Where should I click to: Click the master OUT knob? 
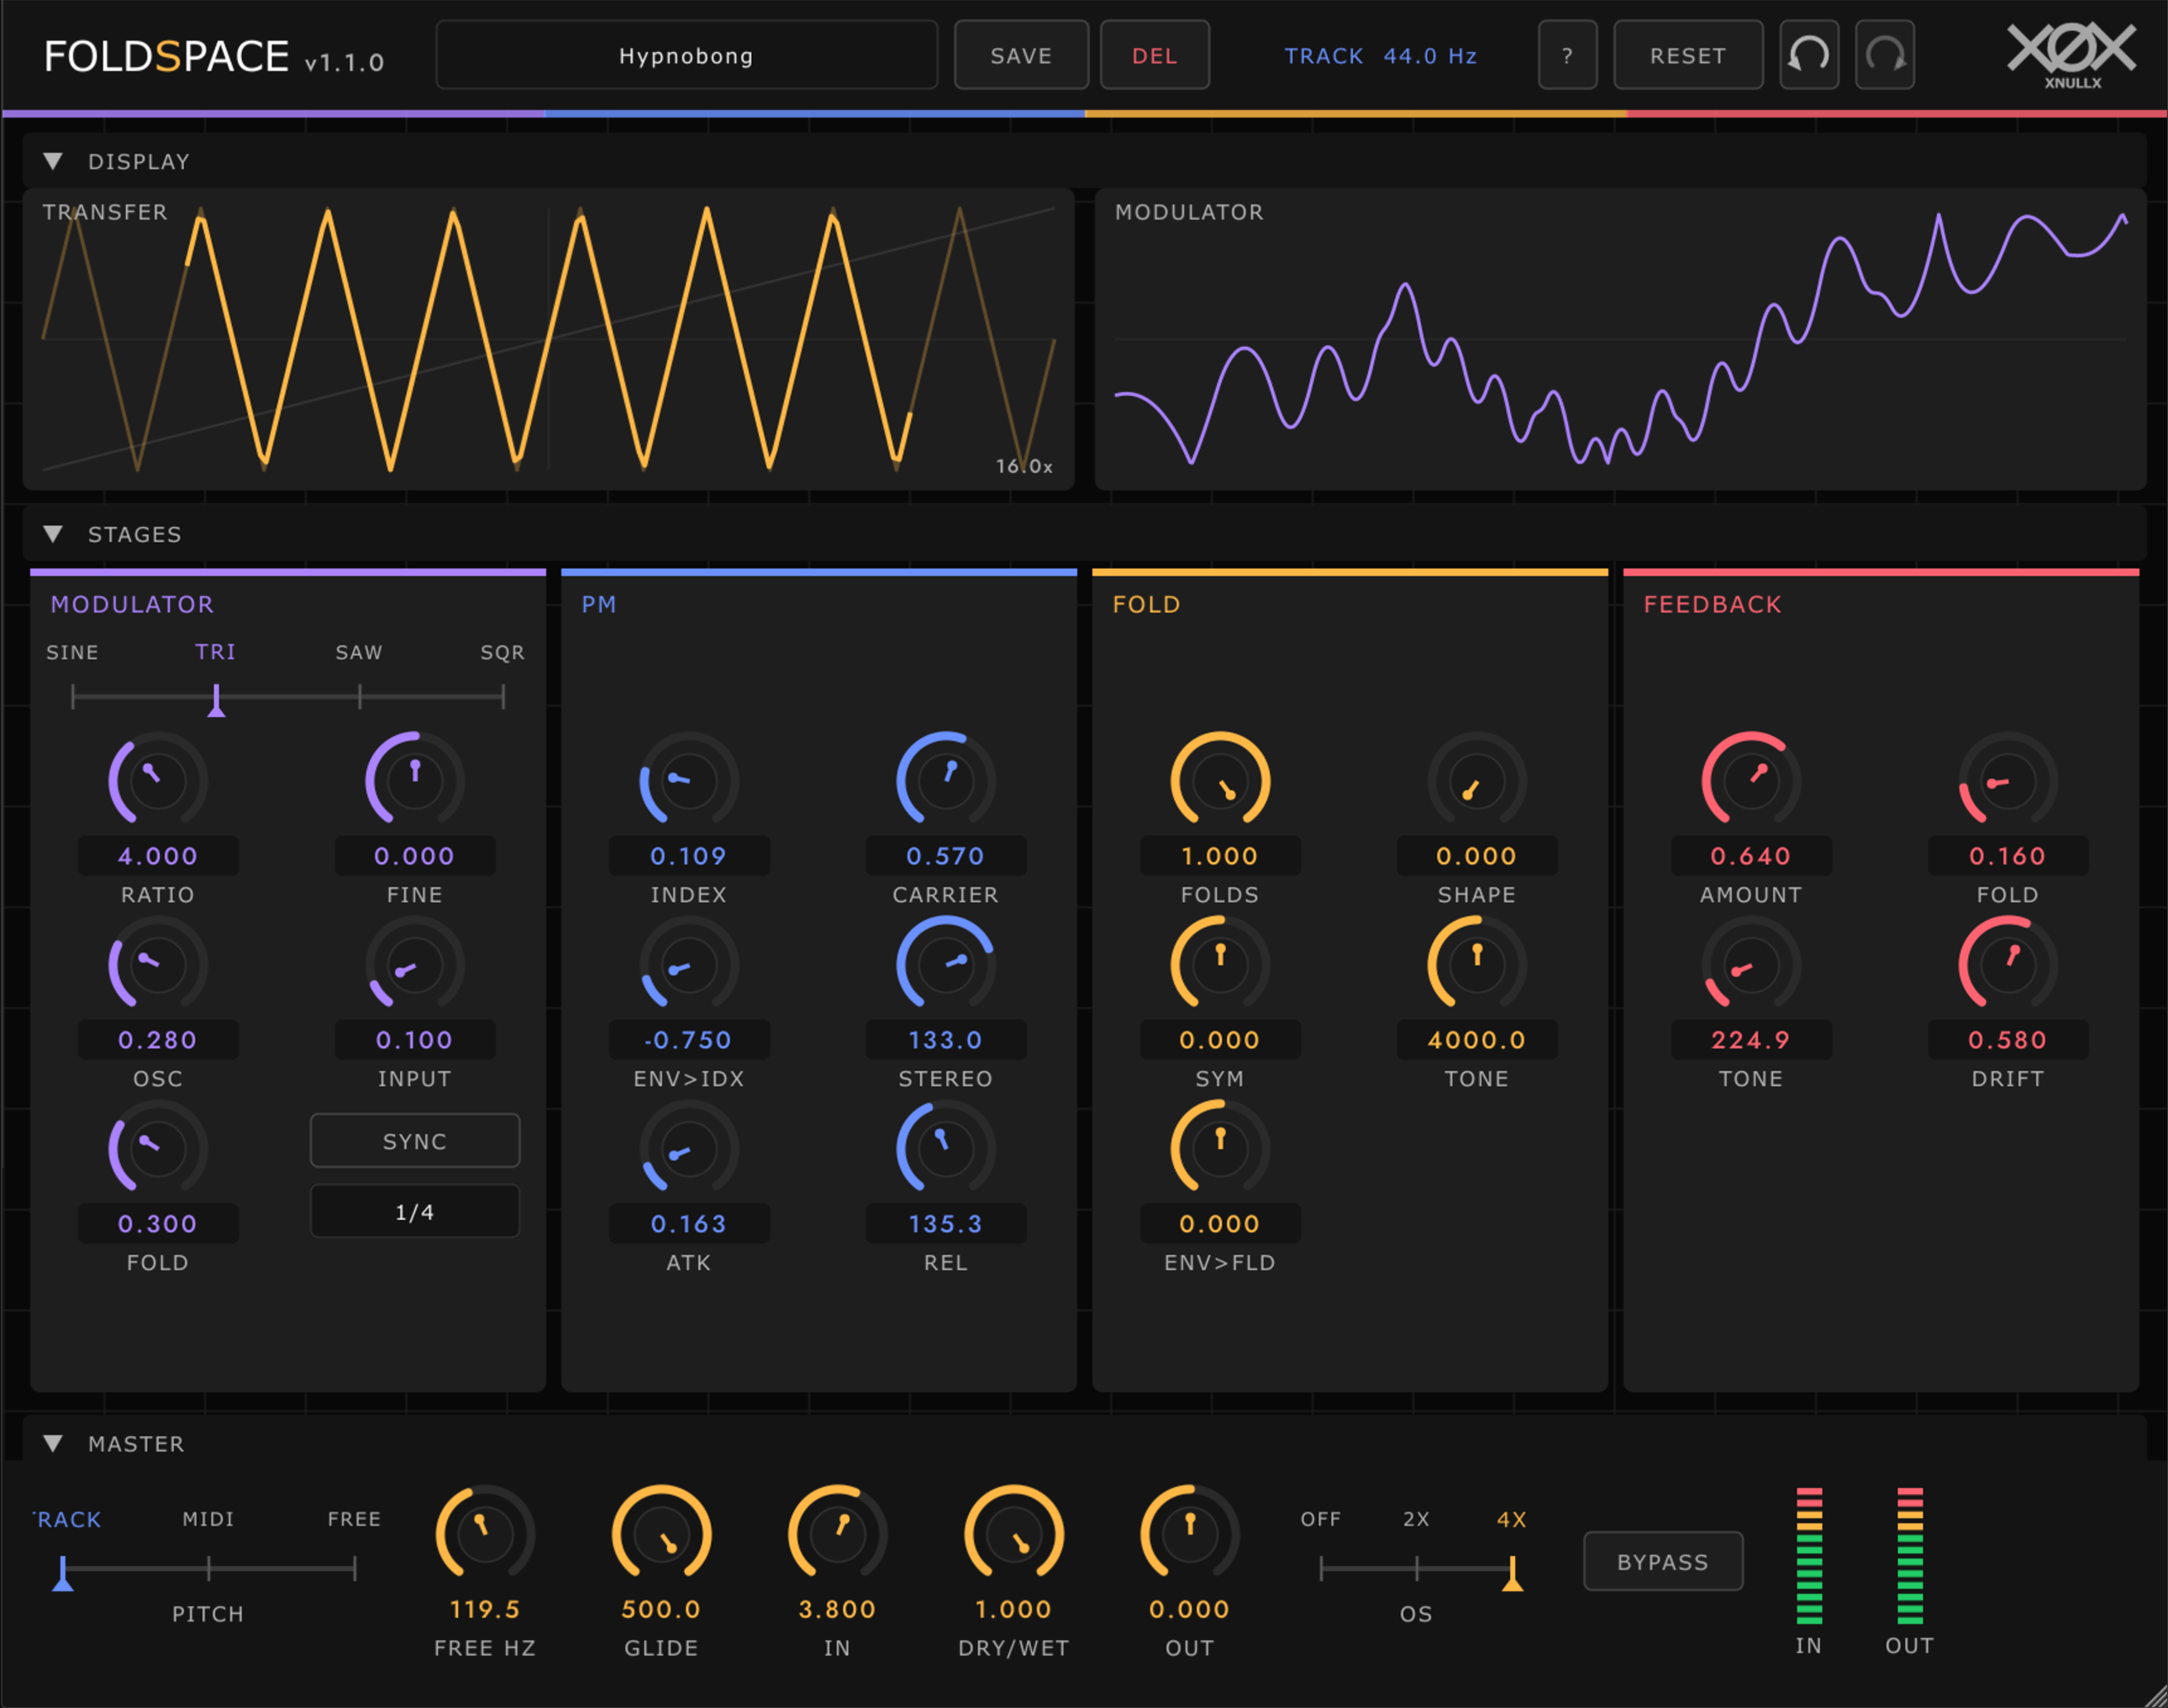point(1189,1534)
